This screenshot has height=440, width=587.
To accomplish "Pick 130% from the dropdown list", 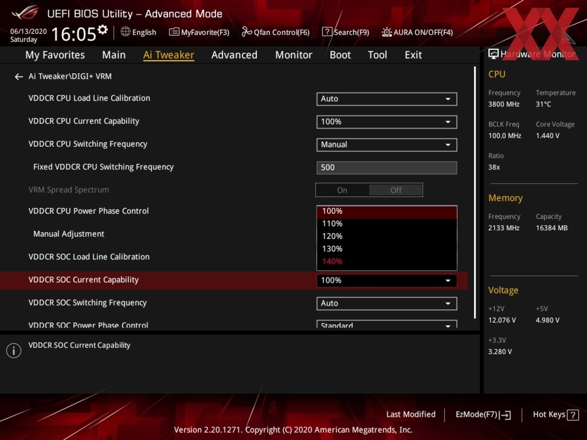I will [387, 249].
